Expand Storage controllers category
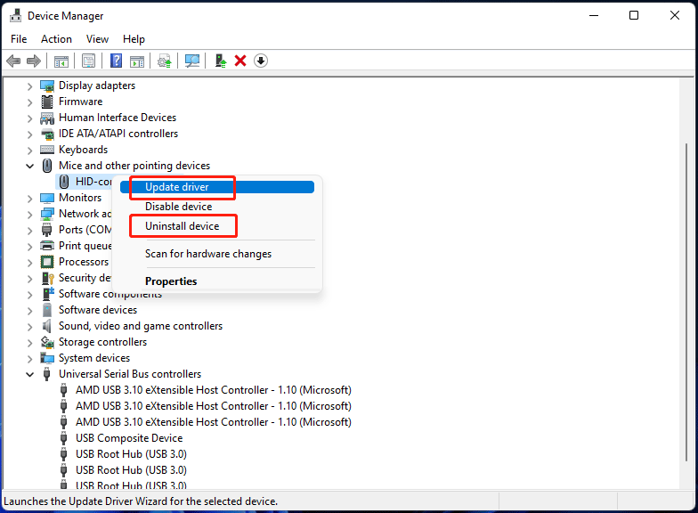Screen dimensions: 698x513 pyautogui.click(x=30, y=342)
